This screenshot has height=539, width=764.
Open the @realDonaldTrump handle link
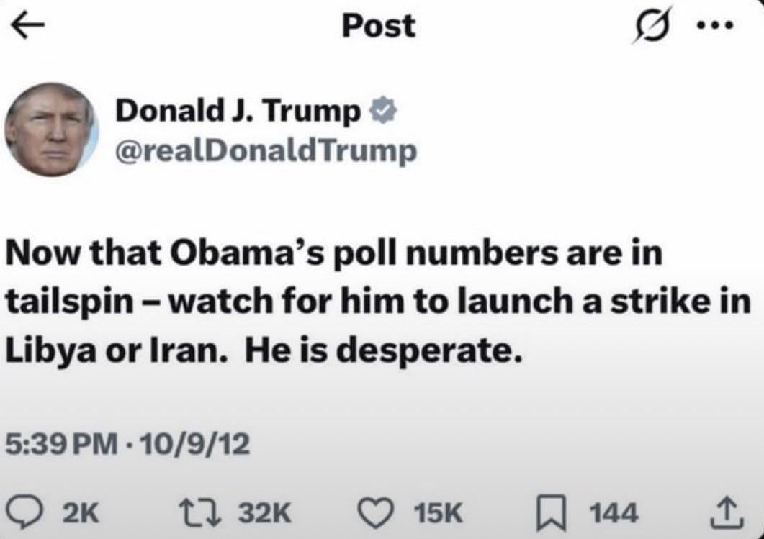(x=264, y=150)
